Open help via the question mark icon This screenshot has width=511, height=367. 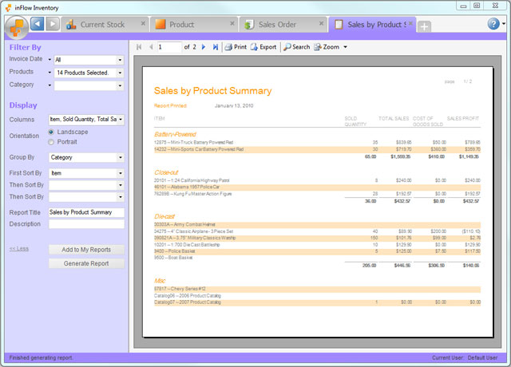(493, 24)
